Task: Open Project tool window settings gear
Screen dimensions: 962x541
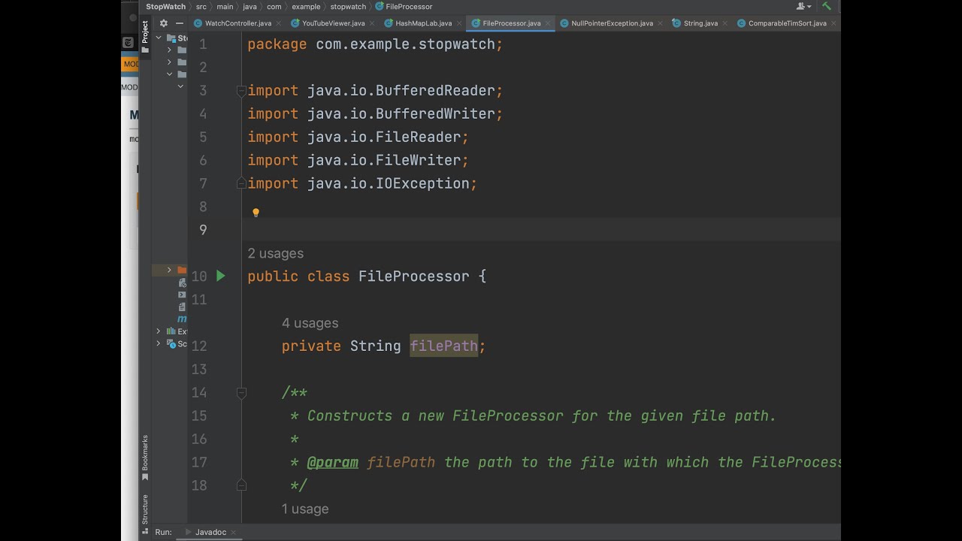Action: pos(164,23)
